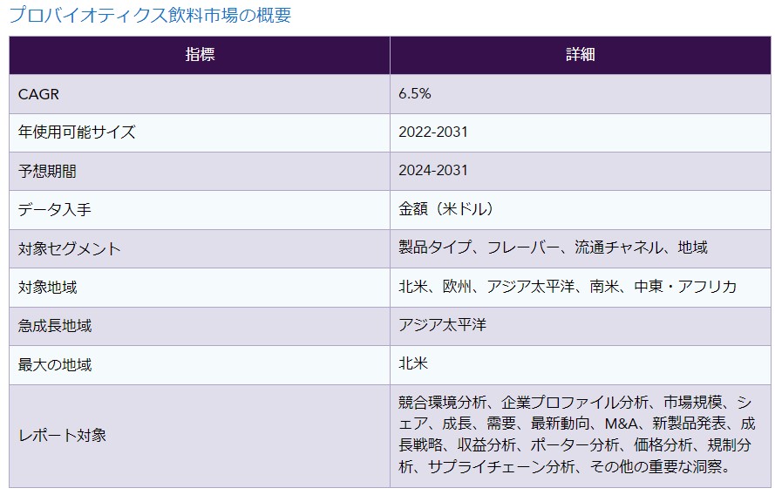This screenshot has width=775, height=495.
Task: Select the アジア太平洋 value in 急成長地域 row
Action: coord(442,325)
